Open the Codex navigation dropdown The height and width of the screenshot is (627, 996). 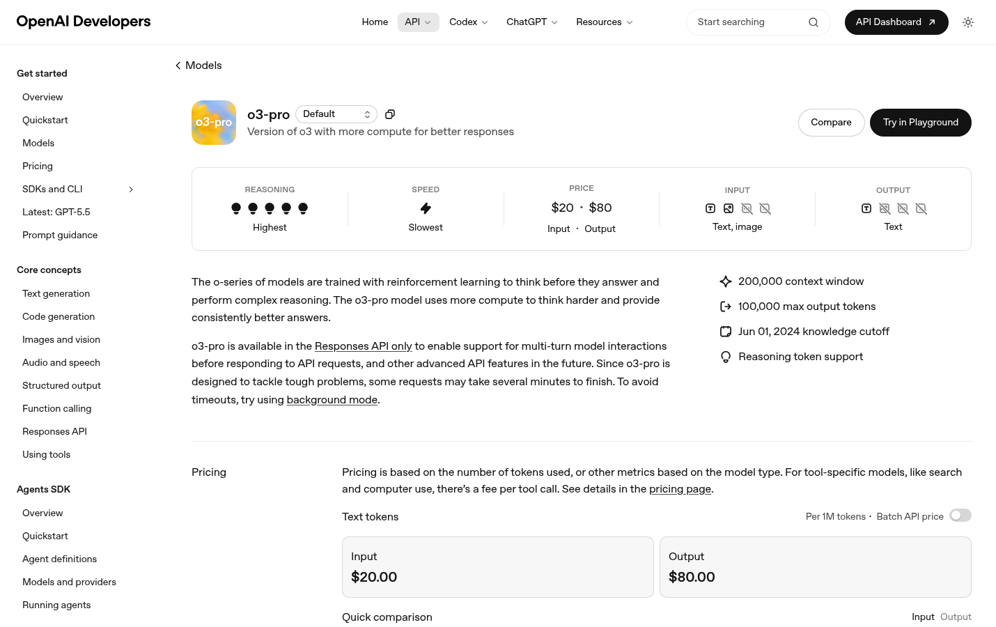click(x=469, y=22)
